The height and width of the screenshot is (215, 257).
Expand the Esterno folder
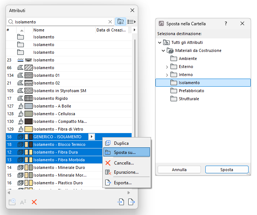point(167,67)
